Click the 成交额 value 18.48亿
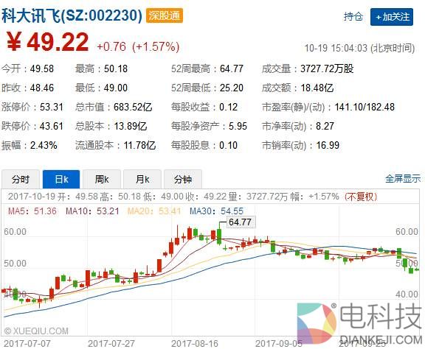This screenshot has height=349, width=425. [317, 88]
